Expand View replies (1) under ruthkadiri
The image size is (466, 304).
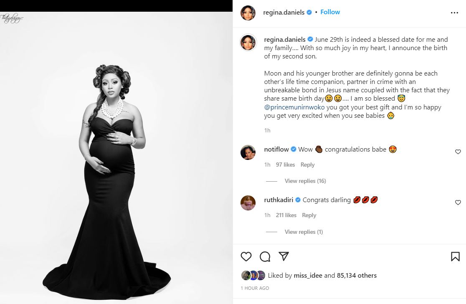[x=304, y=232]
